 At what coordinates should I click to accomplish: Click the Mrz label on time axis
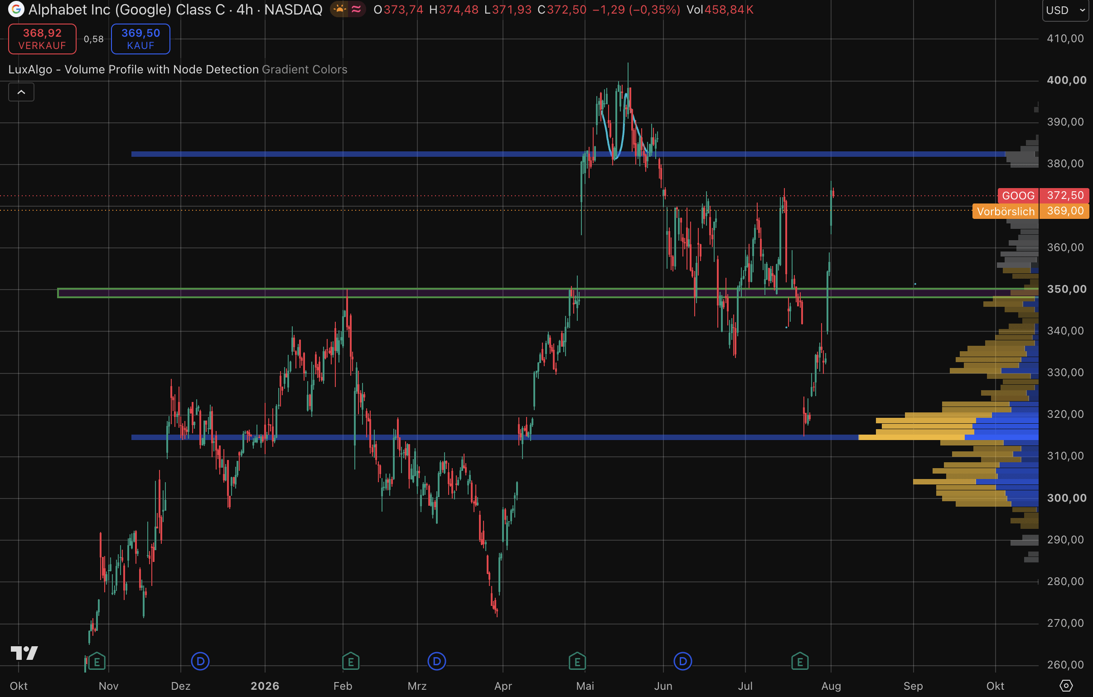click(417, 686)
